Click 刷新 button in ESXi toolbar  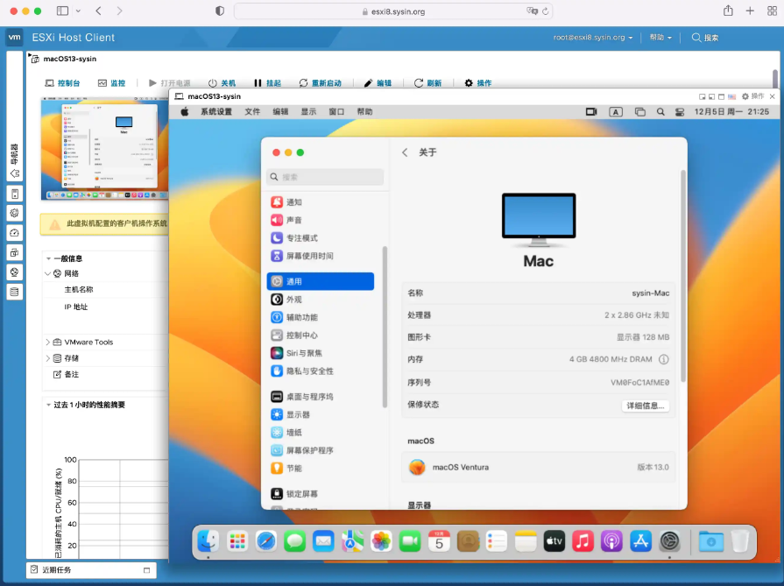(428, 83)
